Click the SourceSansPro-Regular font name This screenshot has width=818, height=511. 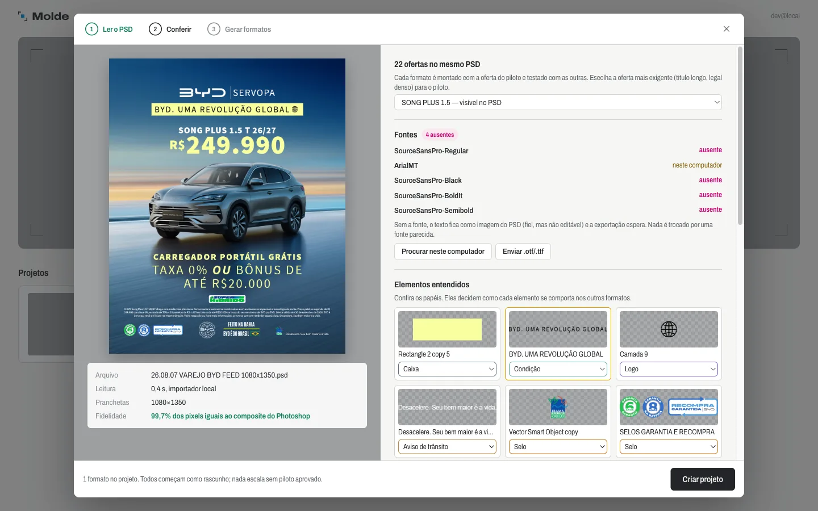click(431, 151)
